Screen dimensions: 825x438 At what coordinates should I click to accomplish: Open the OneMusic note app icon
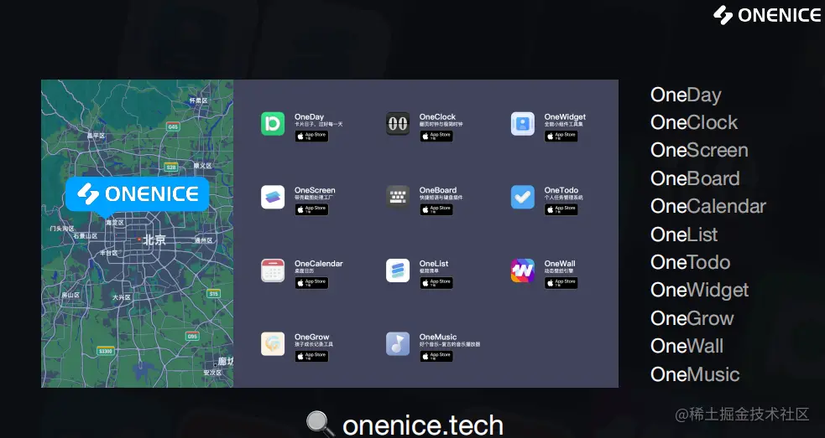pyautogui.click(x=398, y=344)
